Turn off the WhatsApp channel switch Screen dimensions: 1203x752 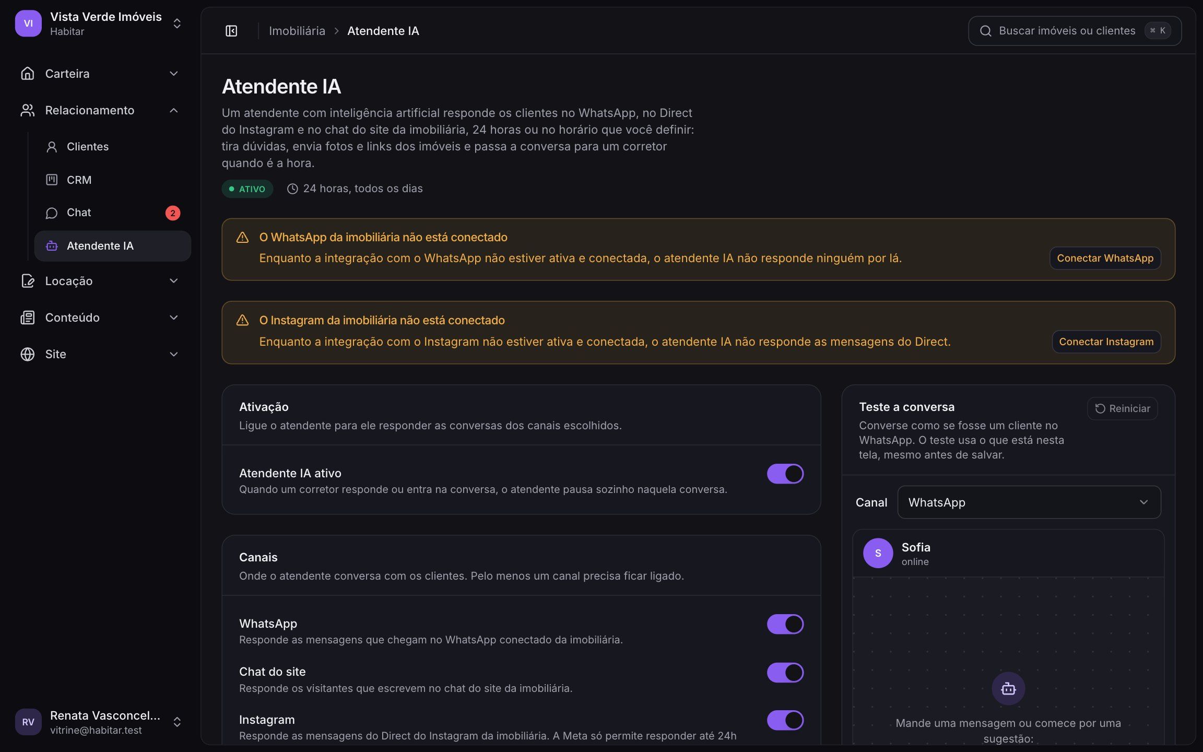point(785,624)
